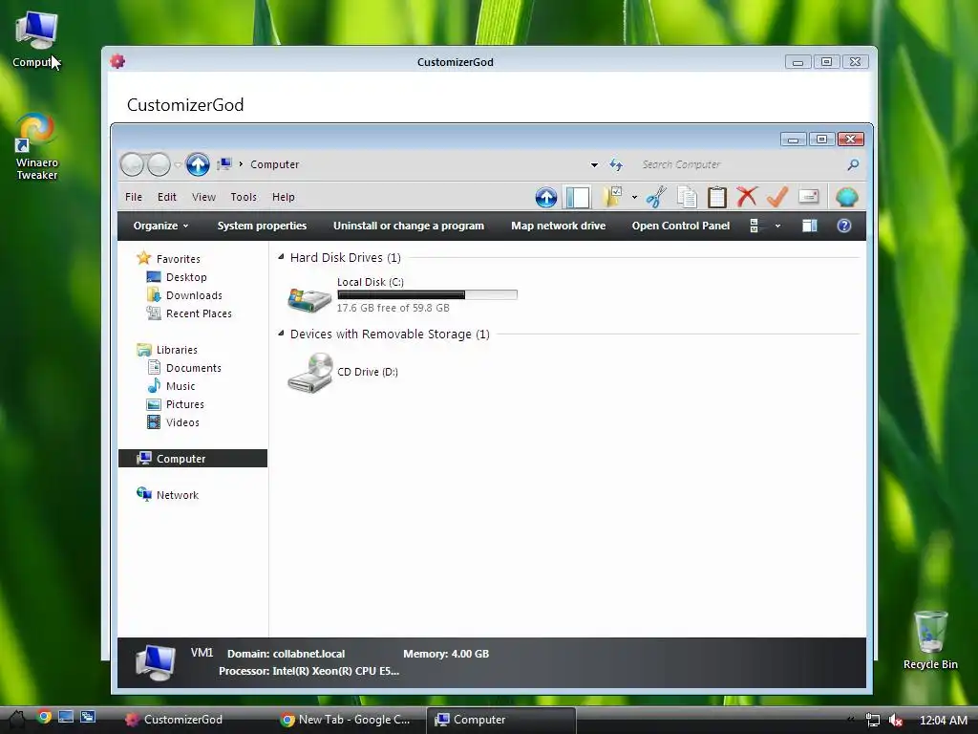
Task: Click the blue Help question mark icon
Action: (844, 226)
